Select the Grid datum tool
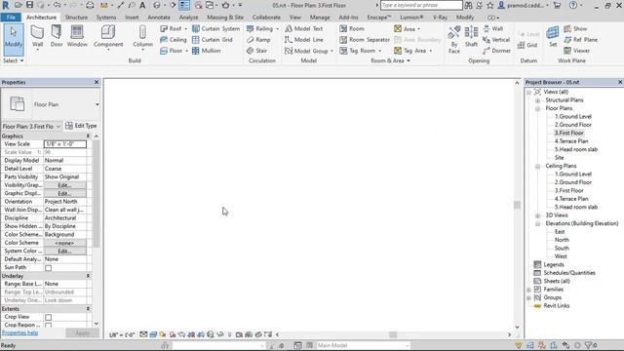The height and width of the screenshot is (351, 624). 527,45
